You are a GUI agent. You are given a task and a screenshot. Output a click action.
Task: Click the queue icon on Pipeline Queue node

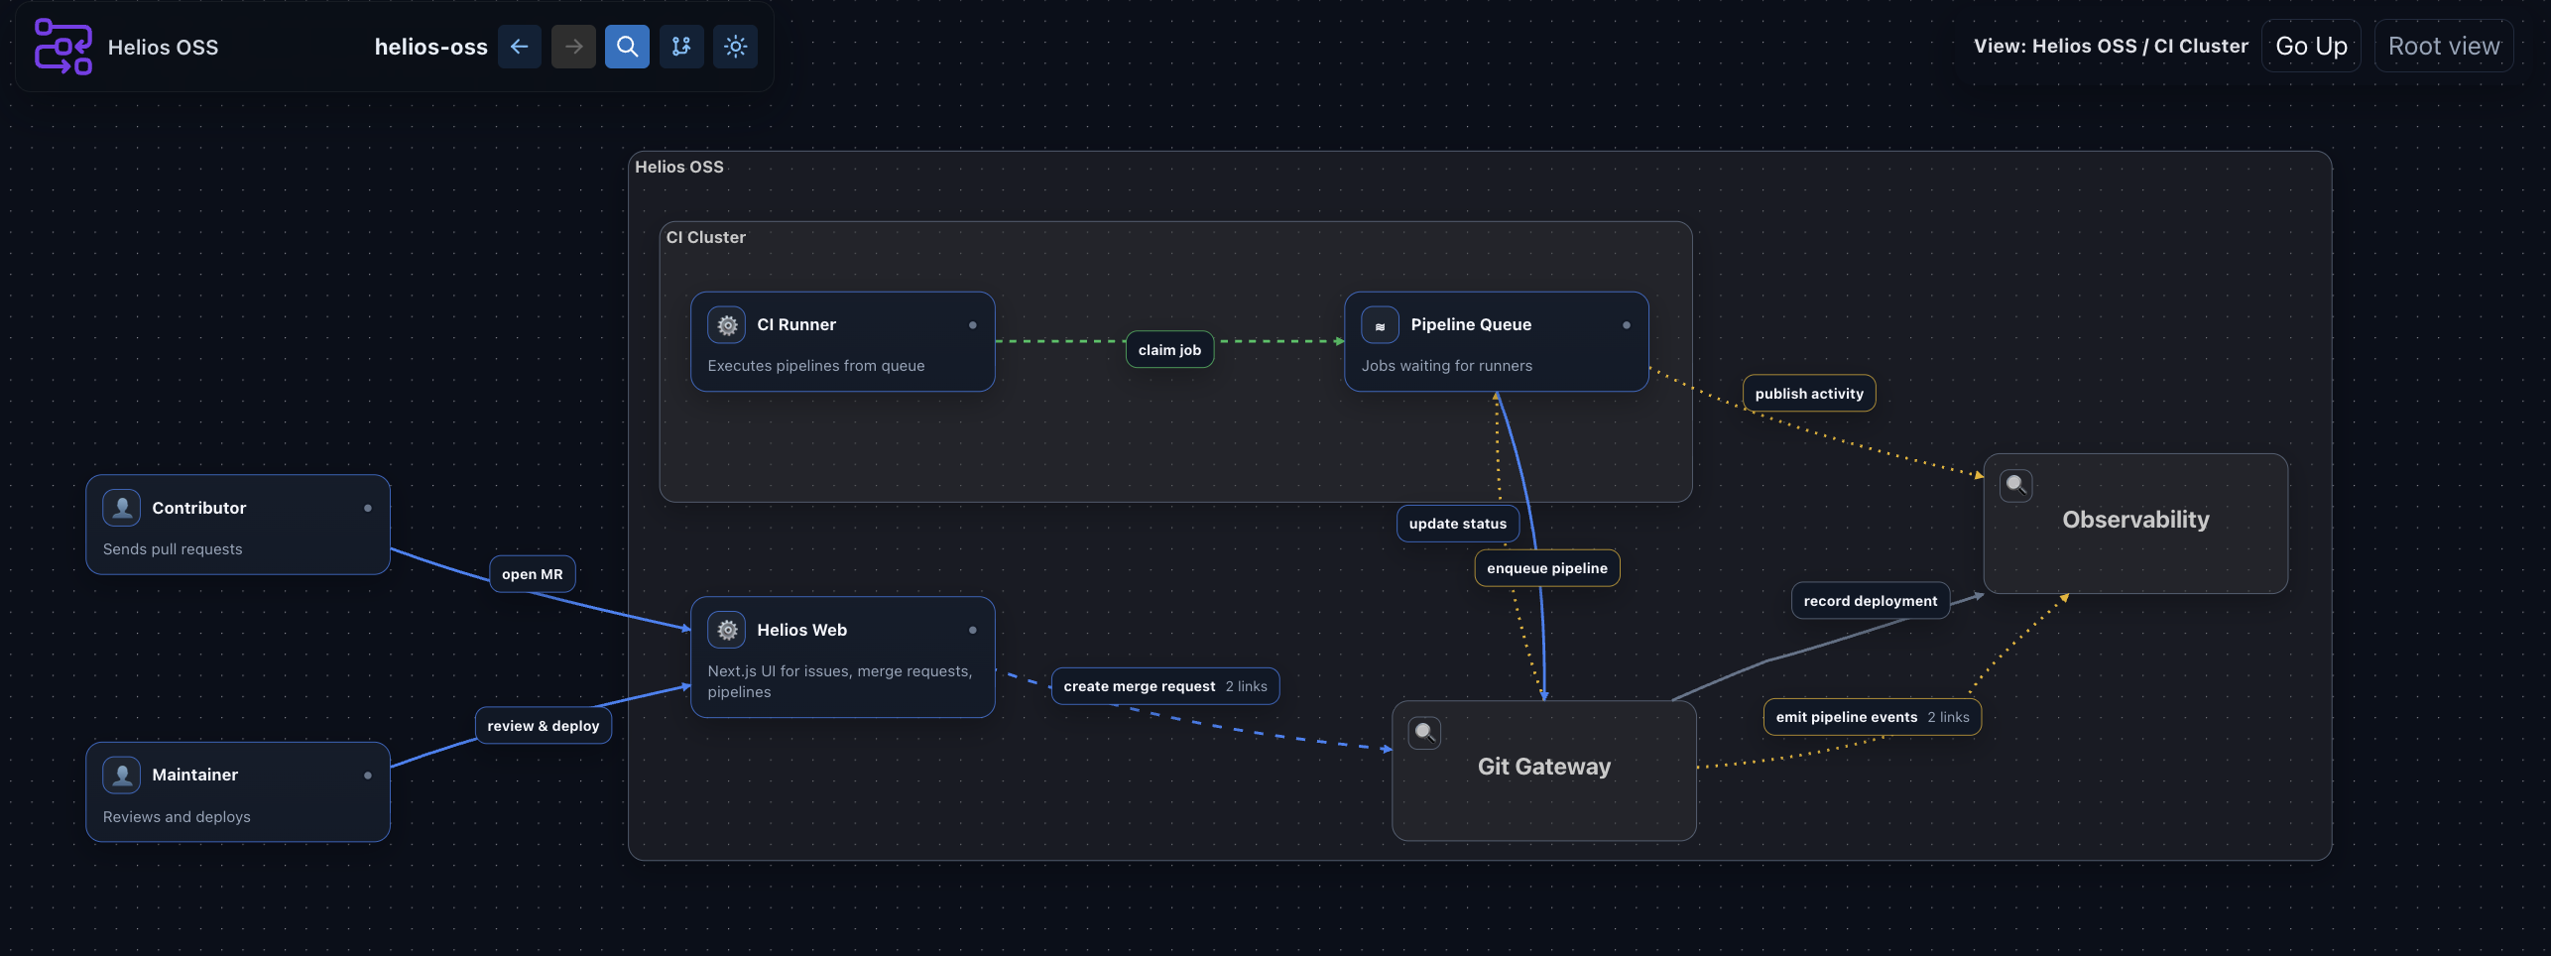(x=1380, y=324)
